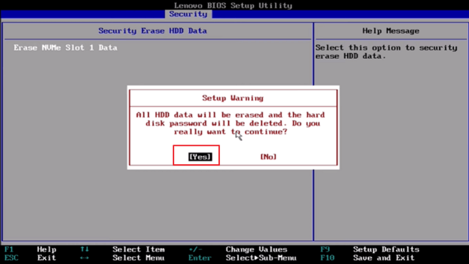Viewport: 469px width, 264px height.
Task: Click the ESC key label in footer
Action: pyautogui.click(x=11, y=258)
